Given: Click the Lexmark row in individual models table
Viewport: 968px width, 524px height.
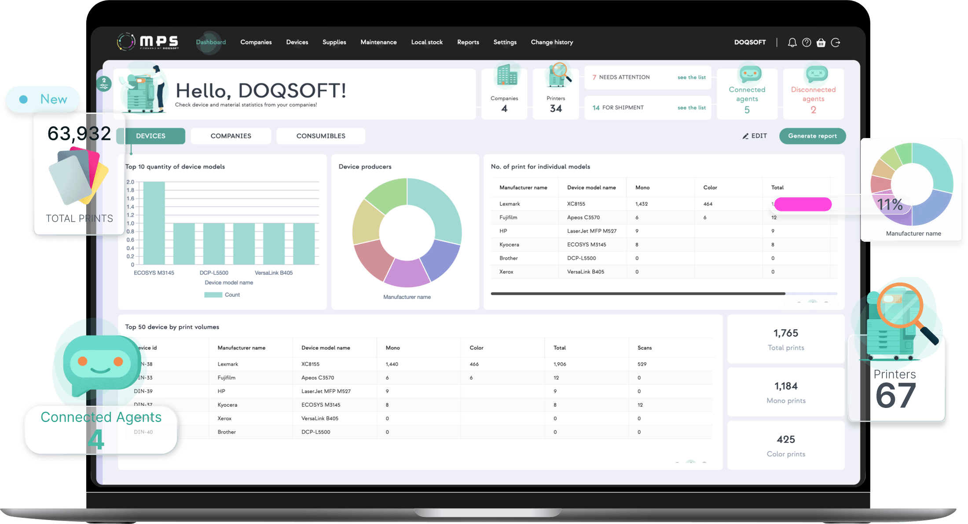Looking at the screenshot, I should (x=664, y=204).
